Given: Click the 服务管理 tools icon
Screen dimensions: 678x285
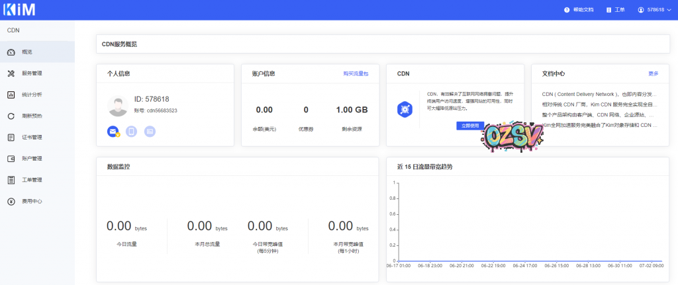Looking at the screenshot, I should (11, 73).
